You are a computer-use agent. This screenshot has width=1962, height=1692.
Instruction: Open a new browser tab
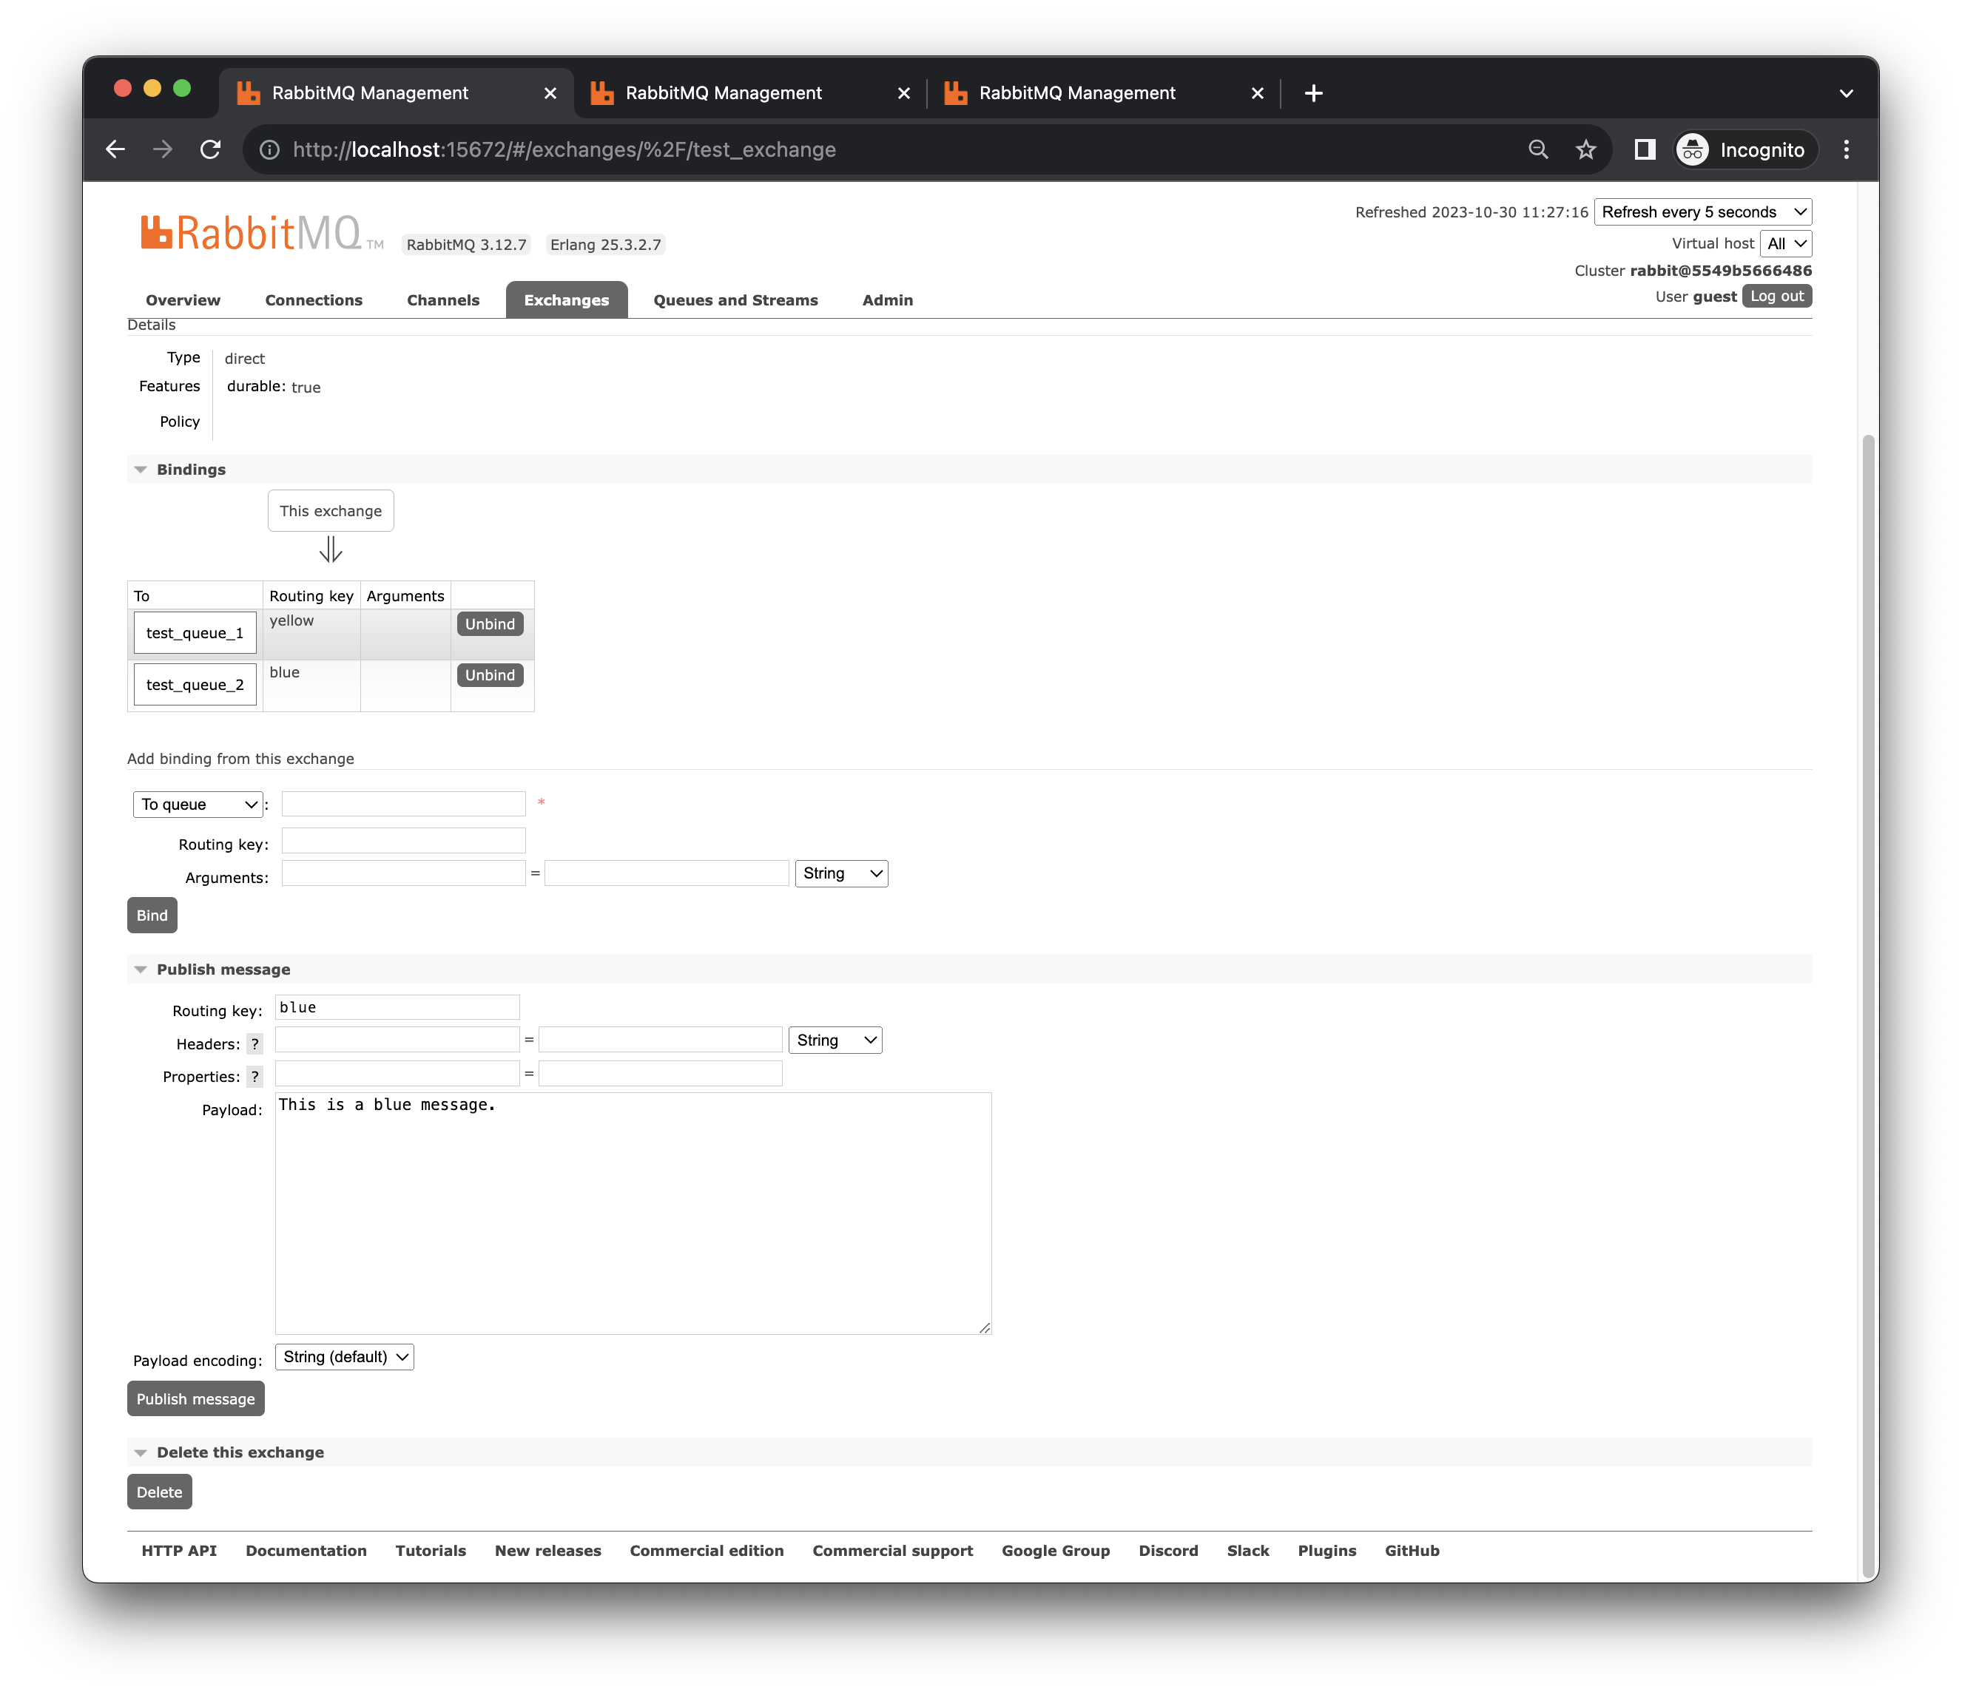pyautogui.click(x=1313, y=92)
